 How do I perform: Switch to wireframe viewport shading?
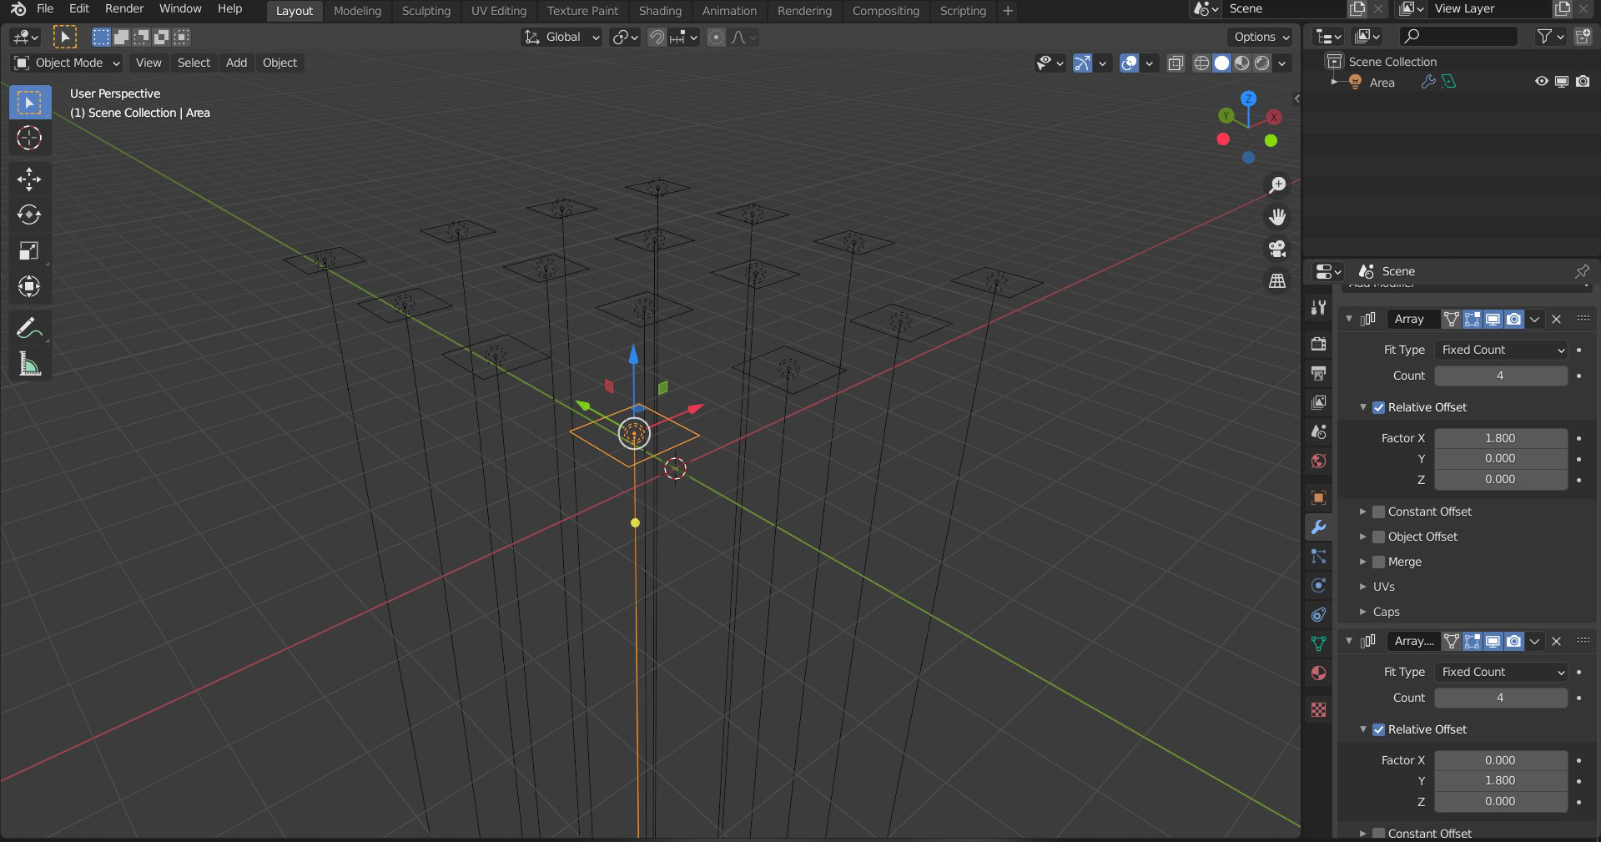pos(1201,63)
